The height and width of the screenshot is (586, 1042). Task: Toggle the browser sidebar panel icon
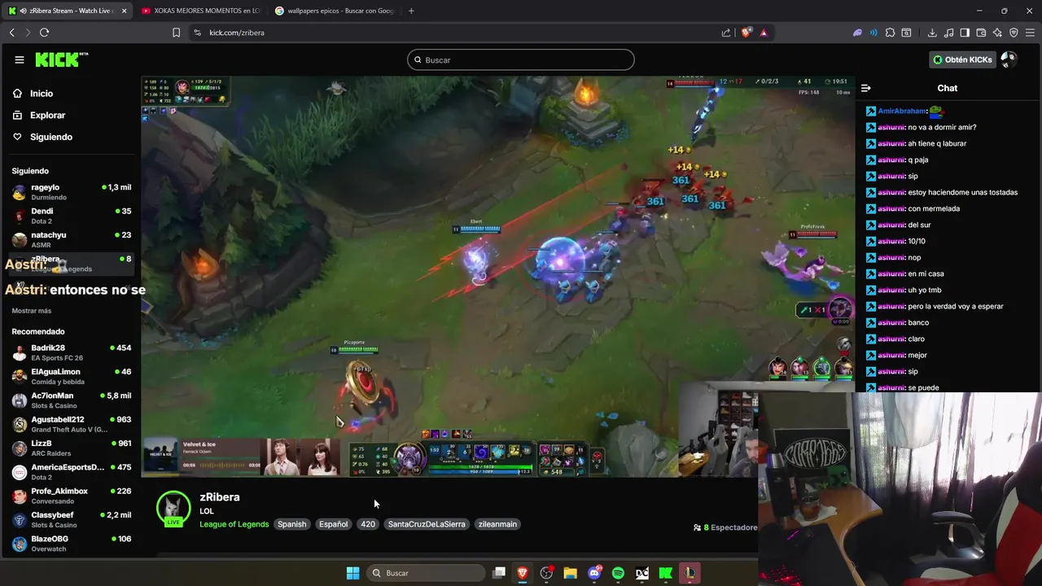click(965, 33)
